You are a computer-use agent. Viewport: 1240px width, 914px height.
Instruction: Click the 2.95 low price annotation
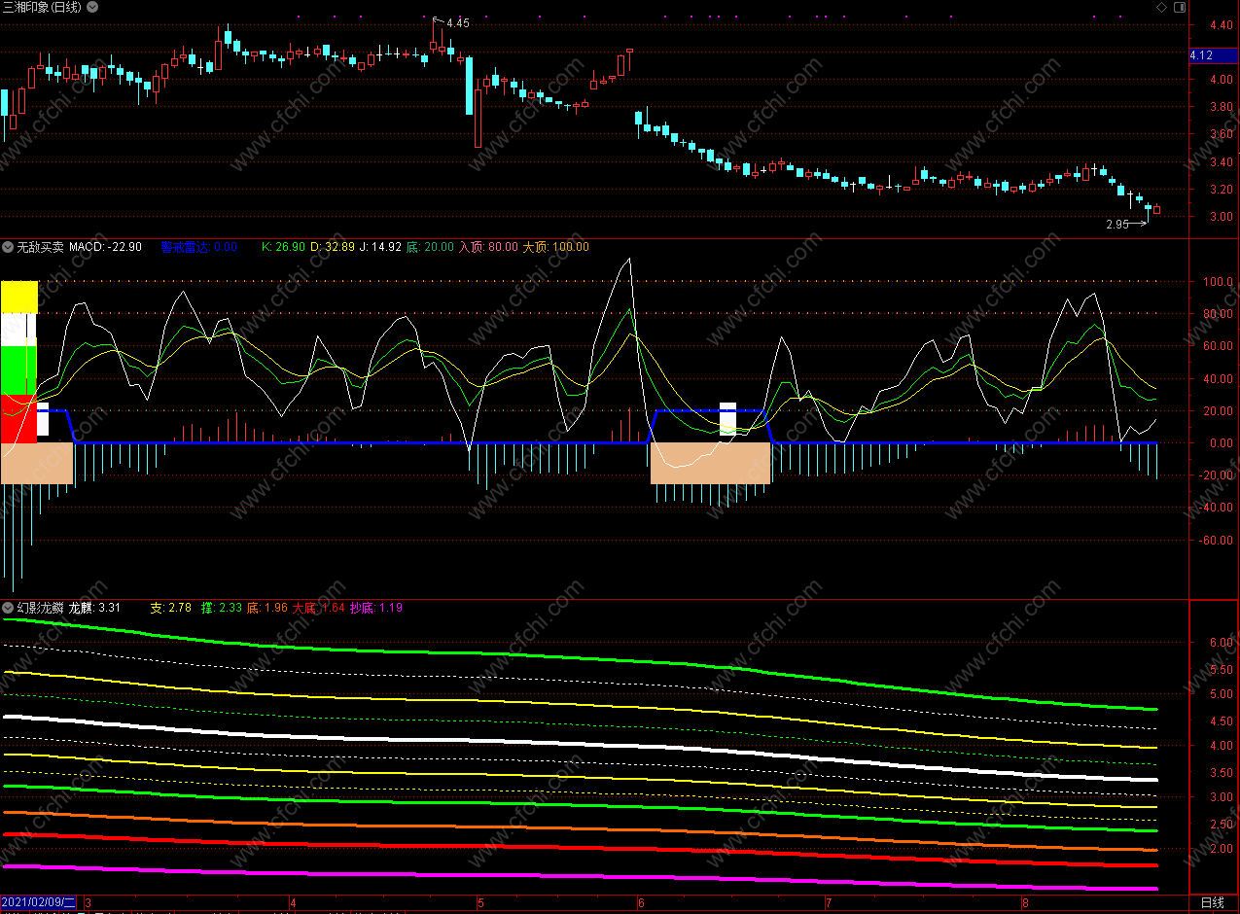click(1117, 225)
